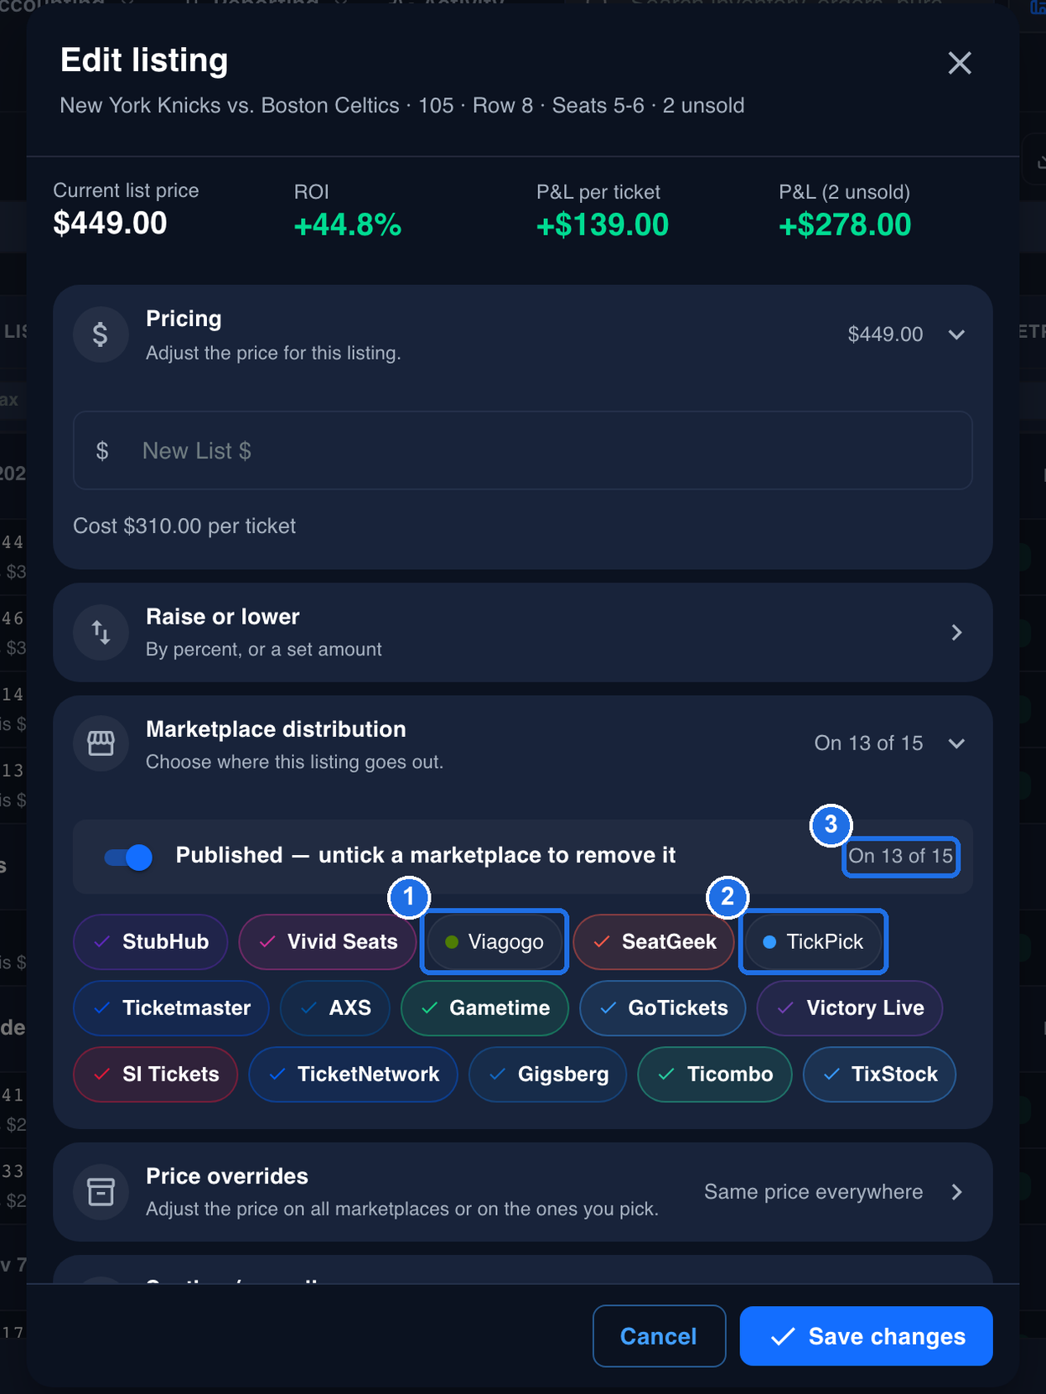This screenshot has width=1046, height=1394.
Task: Click the On 13 of 15 header summary
Action: click(868, 743)
